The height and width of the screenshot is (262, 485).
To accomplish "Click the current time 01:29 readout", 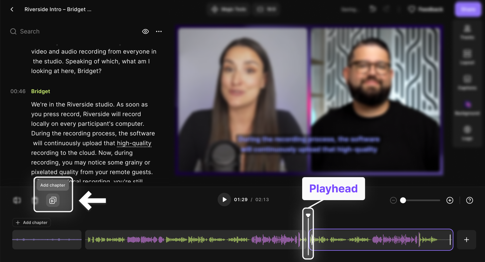I will click(241, 199).
